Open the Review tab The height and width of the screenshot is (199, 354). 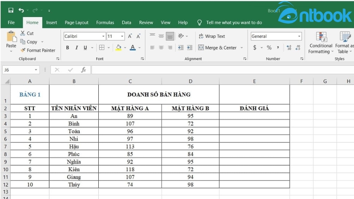tap(146, 22)
